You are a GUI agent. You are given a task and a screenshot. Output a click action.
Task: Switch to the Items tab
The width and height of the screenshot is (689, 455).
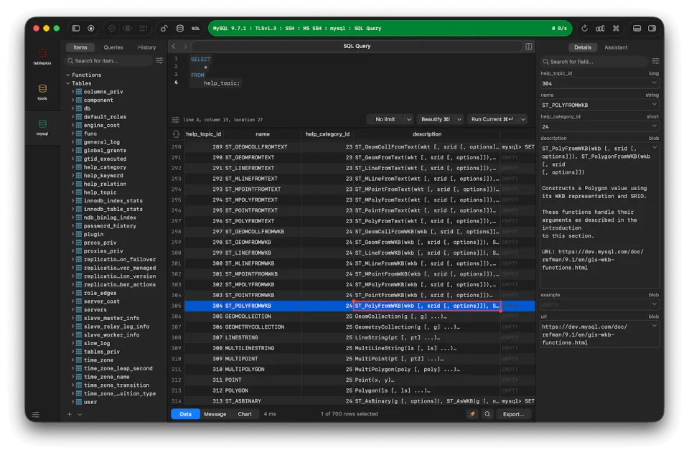tap(80, 47)
